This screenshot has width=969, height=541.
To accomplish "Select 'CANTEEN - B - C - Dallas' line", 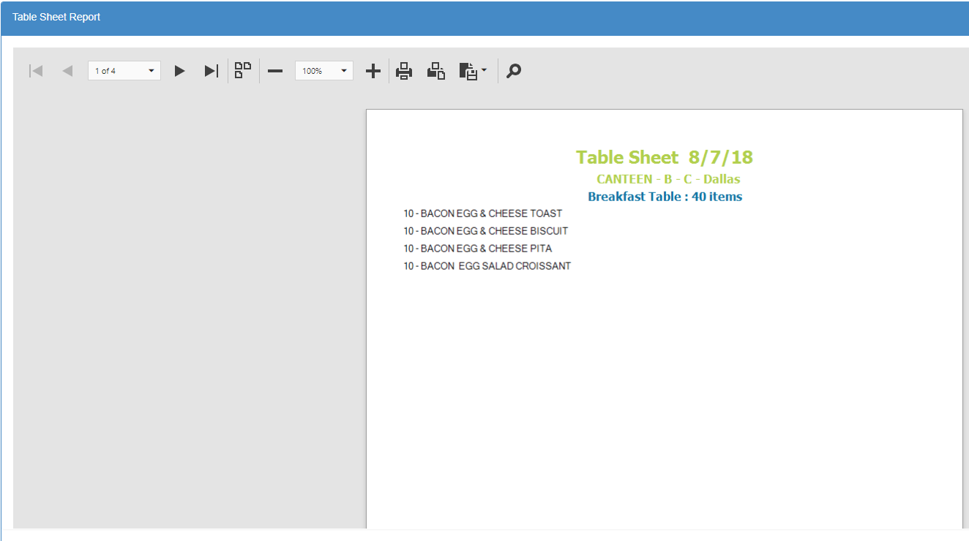I will 668,179.
